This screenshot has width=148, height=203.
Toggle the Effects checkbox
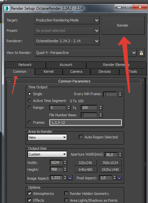pos(30,200)
